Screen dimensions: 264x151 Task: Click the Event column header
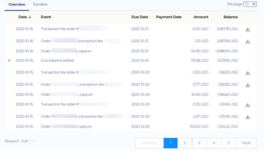(46, 17)
